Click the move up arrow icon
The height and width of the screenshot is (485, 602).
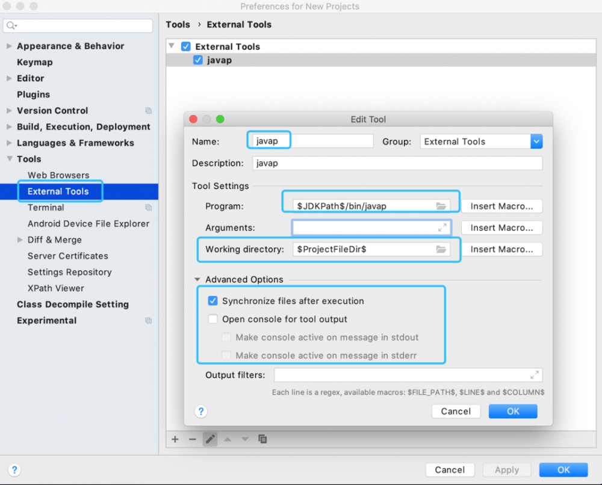(228, 439)
